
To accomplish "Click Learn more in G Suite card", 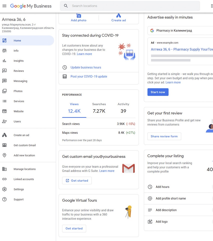I will click(x=107, y=171).
